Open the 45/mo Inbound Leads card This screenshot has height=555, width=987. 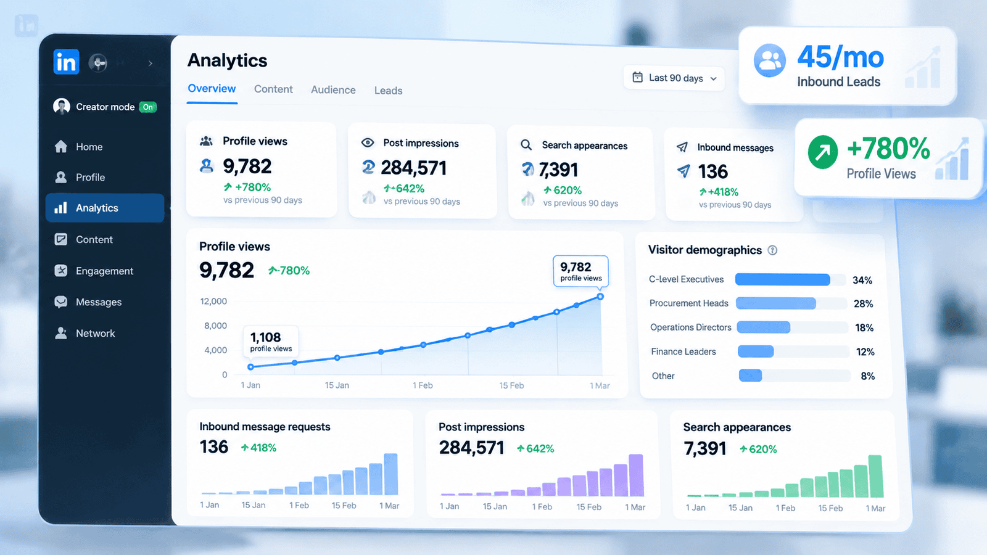point(847,65)
